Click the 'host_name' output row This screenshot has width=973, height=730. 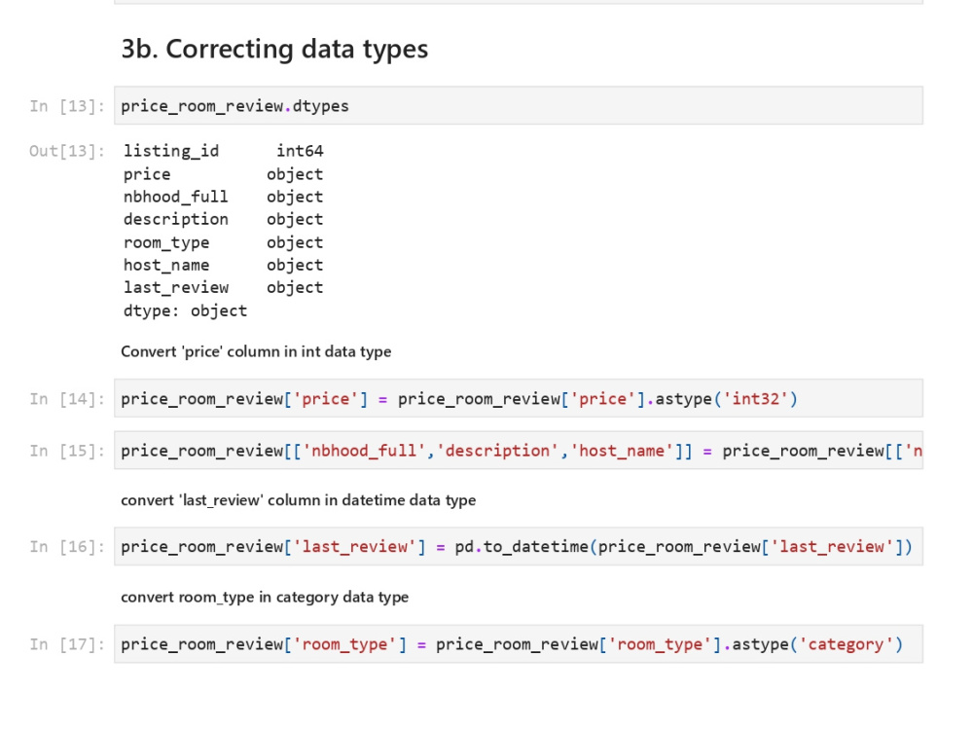pyautogui.click(x=224, y=265)
